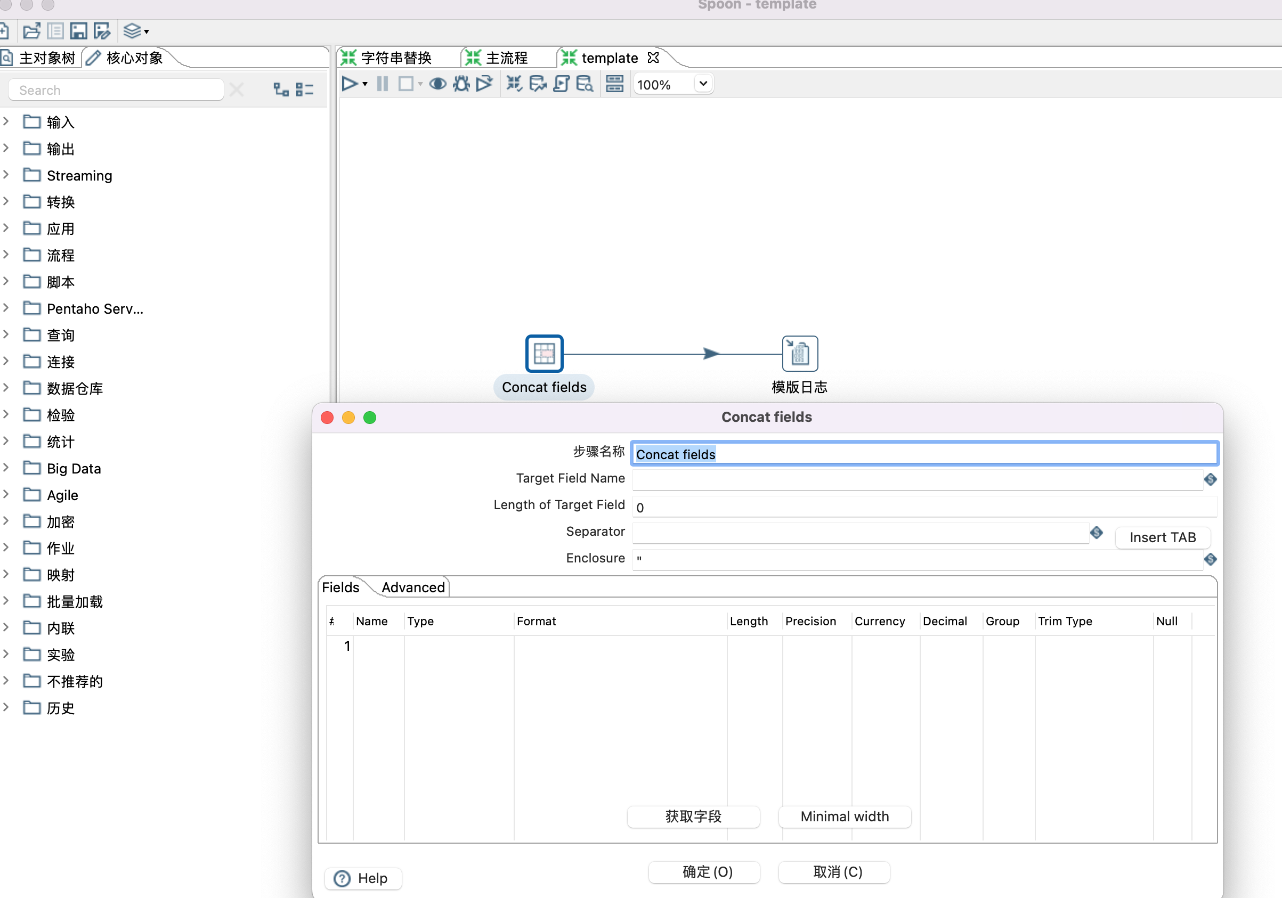
Task: Show the execution results panel
Action: point(614,84)
